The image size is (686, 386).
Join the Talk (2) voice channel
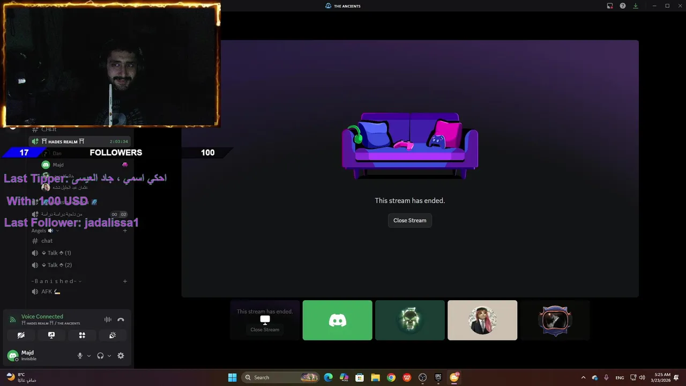point(79,265)
